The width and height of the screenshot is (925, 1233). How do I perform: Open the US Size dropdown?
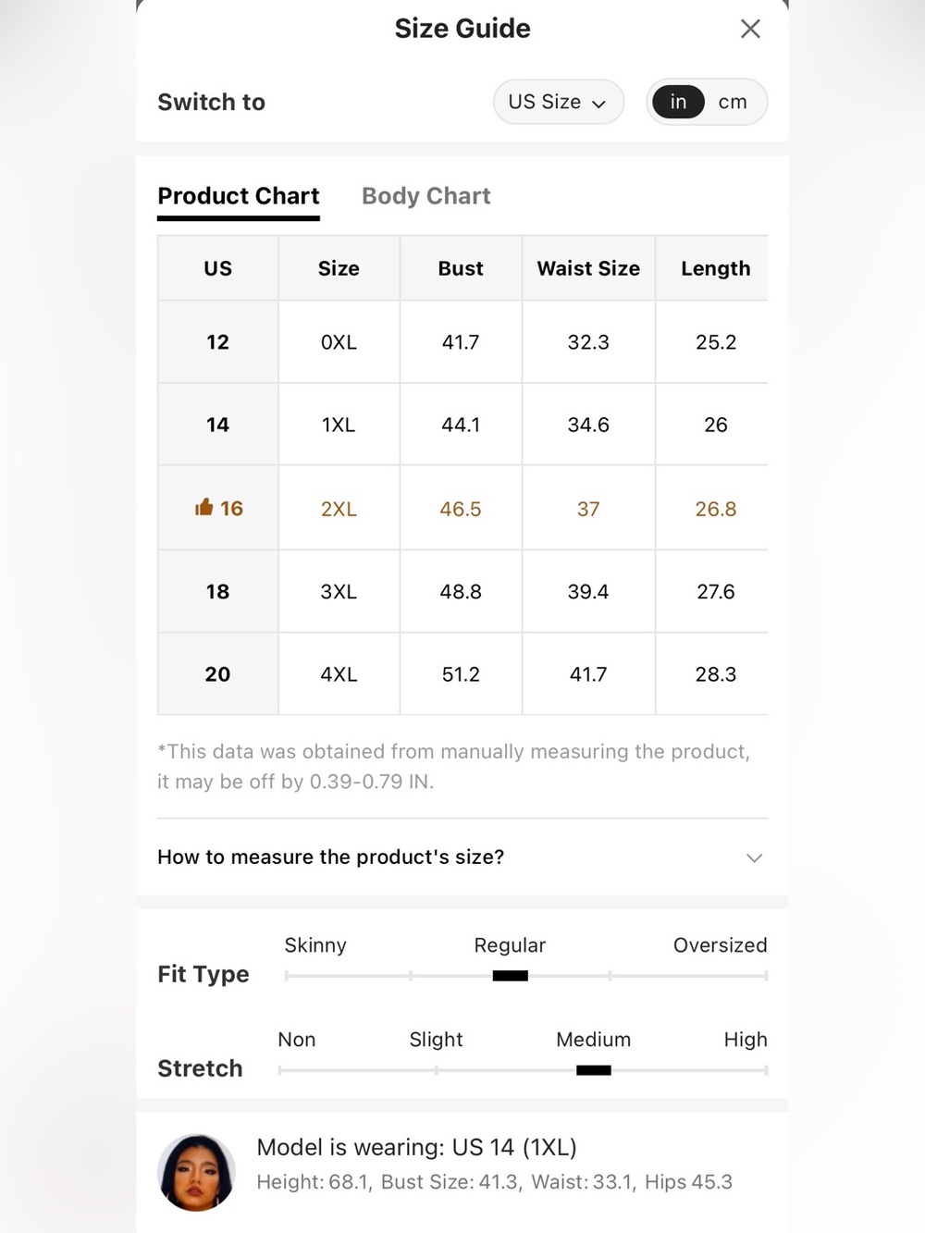559,102
